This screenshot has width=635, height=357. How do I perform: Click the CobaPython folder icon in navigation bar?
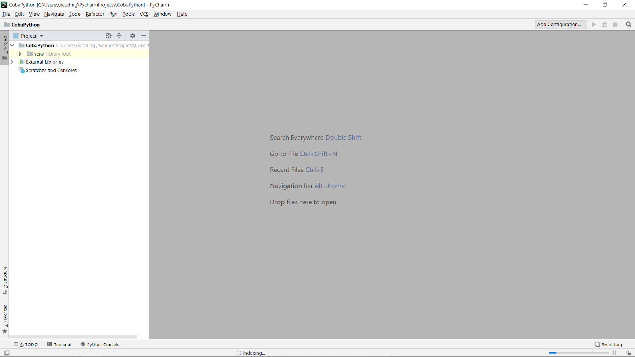coord(7,25)
